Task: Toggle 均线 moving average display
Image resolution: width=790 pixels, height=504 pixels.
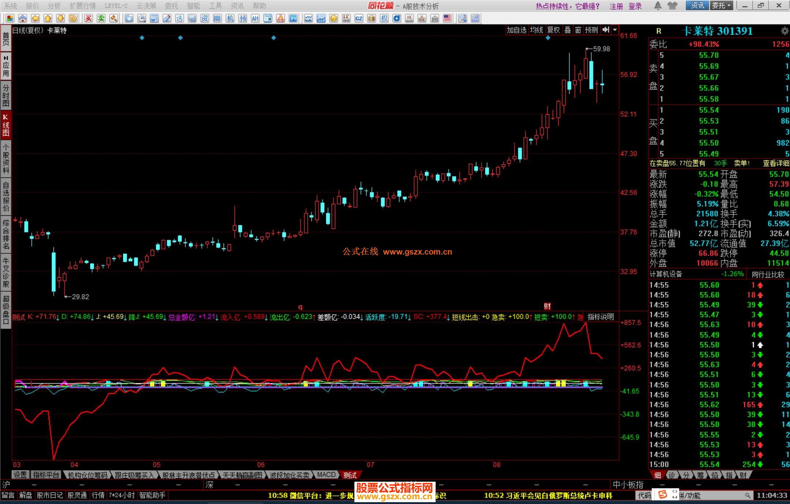Action: [536, 30]
